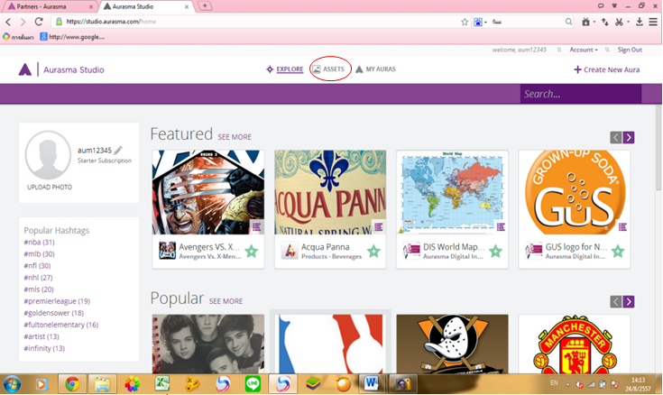Screen dimensions: 663x395
Task: Click the profile avatar placeholder
Action: (x=48, y=155)
